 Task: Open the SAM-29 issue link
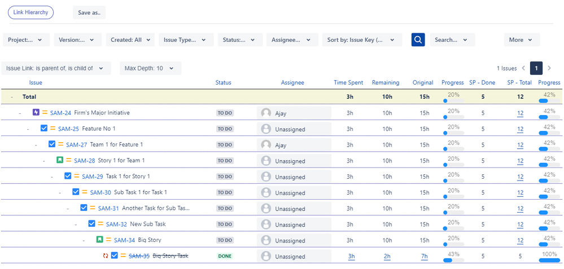[93, 177]
